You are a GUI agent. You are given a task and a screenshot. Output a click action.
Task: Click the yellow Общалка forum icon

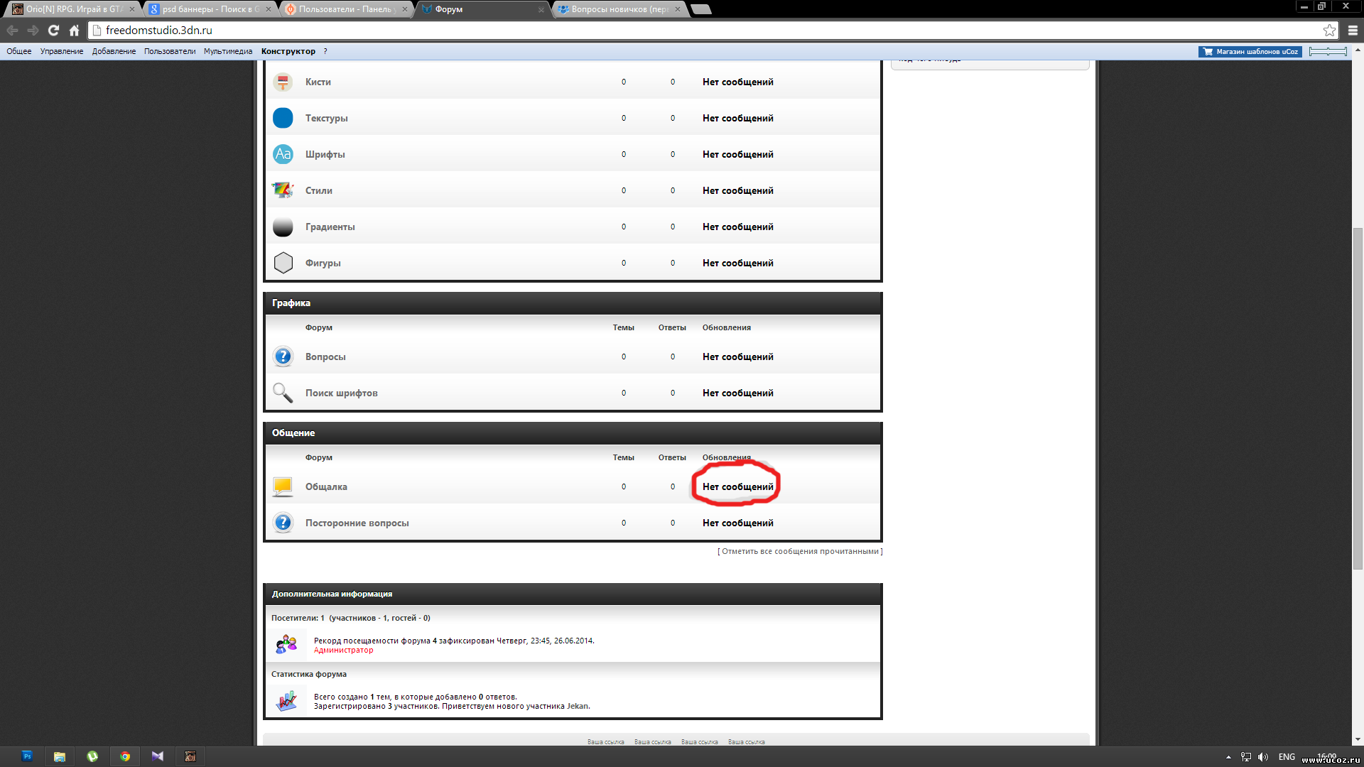pyautogui.click(x=283, y=486)
